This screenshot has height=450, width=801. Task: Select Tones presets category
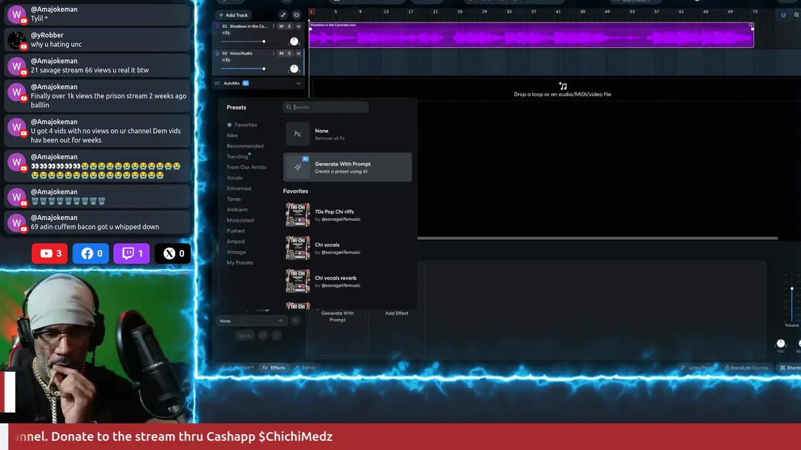point(233,199)
